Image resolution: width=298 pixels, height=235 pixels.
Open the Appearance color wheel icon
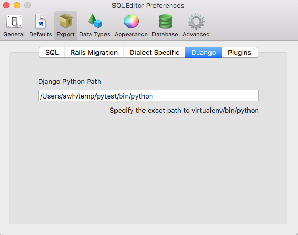click(x=131, y=21)
